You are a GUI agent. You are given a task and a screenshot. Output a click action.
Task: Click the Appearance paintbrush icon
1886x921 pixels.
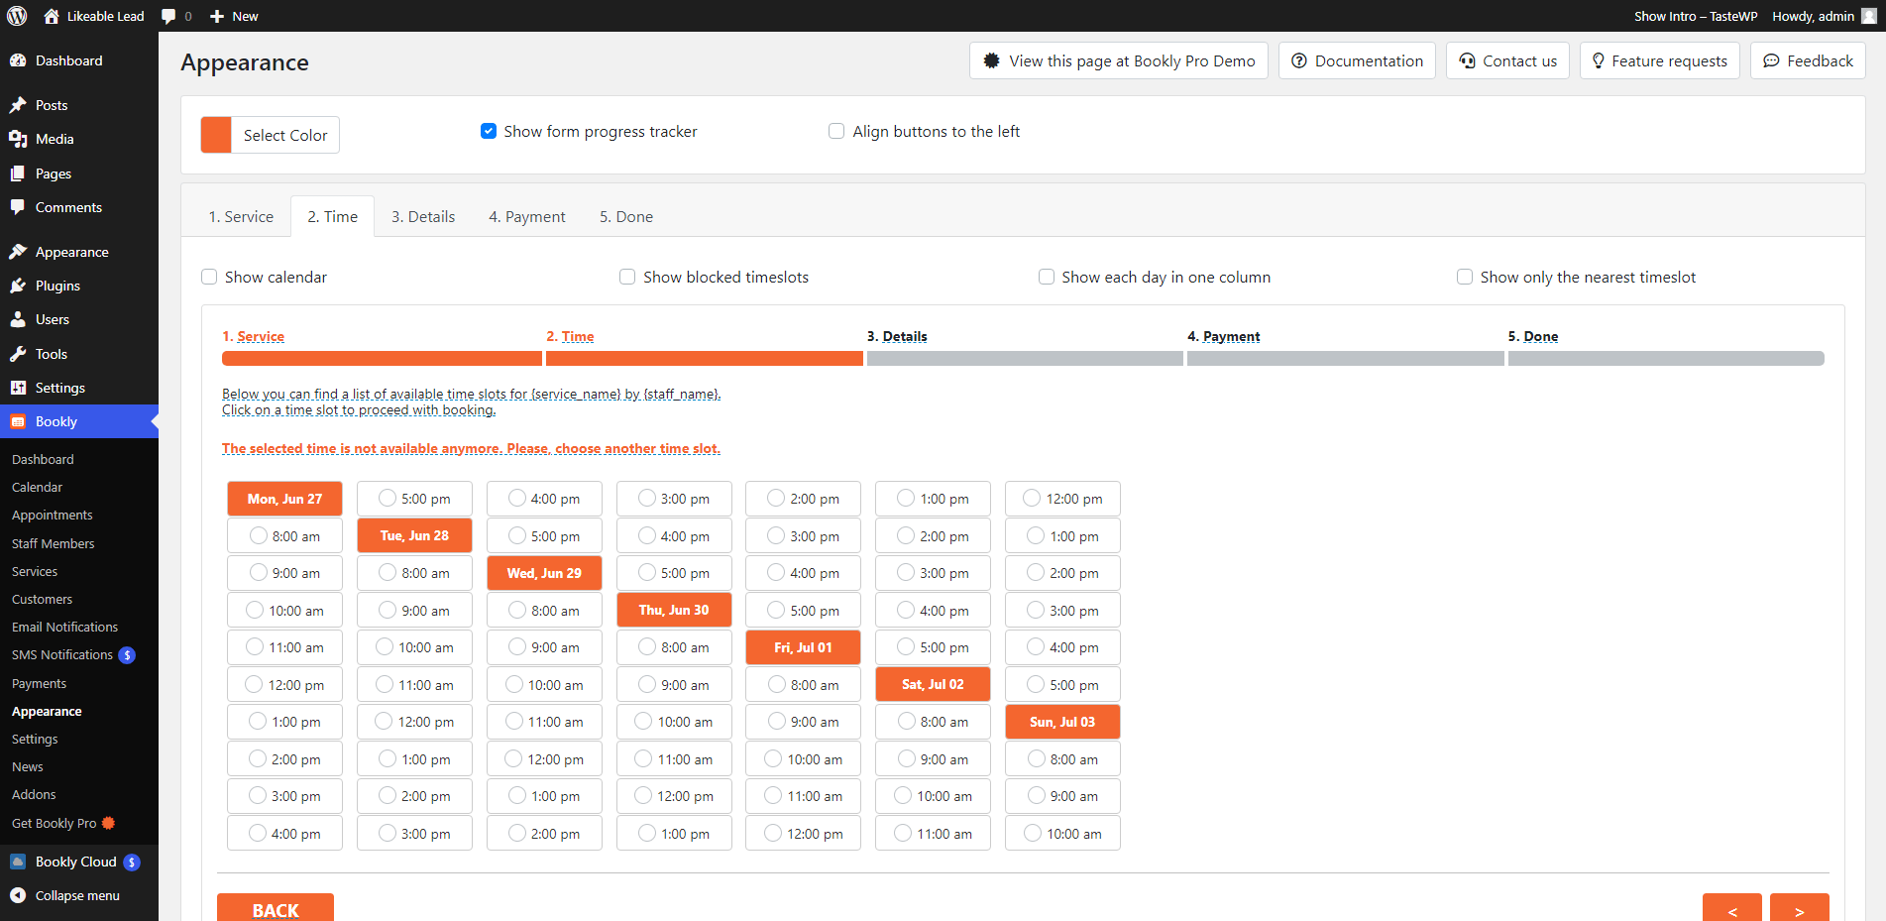18,252
